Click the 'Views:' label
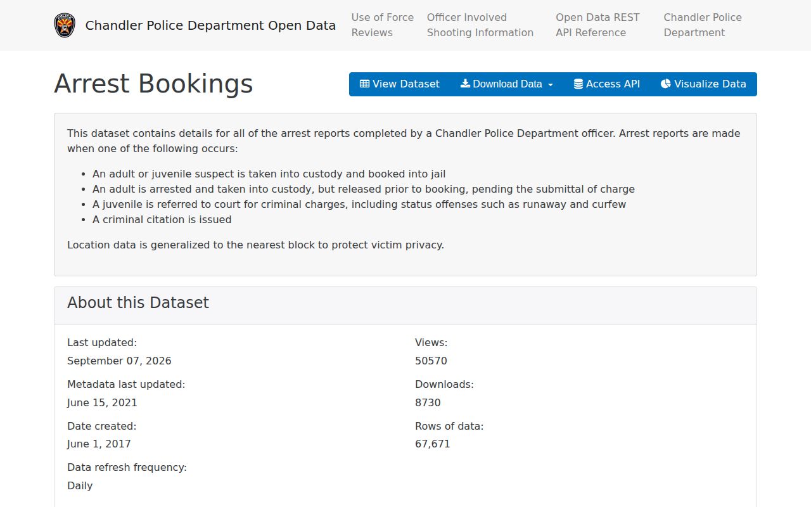Viewport: 811px width, 507px height. click(x=431, y=343)
